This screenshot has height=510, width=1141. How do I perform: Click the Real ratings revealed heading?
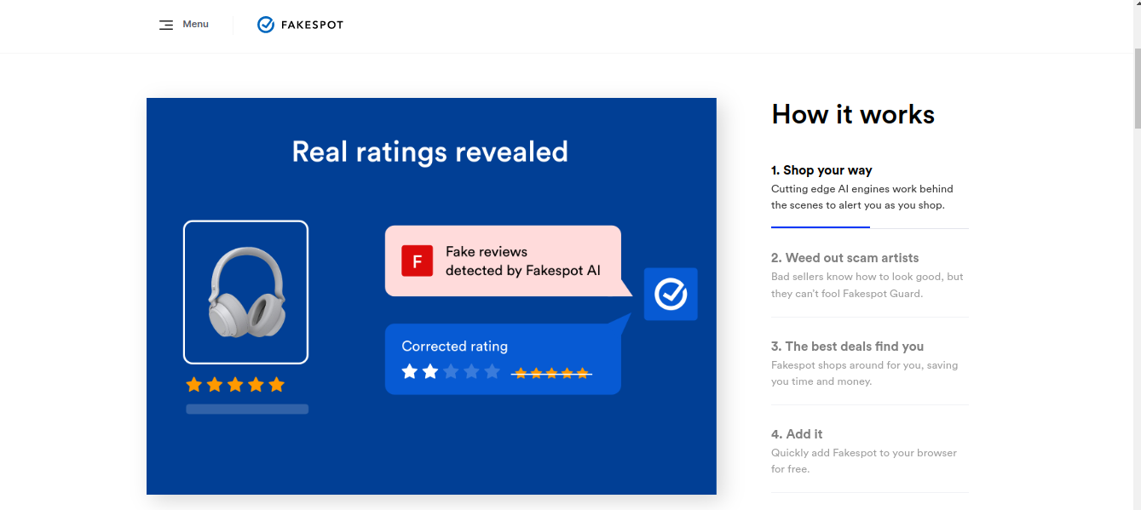pyautogui.click(x=429, y=152)
